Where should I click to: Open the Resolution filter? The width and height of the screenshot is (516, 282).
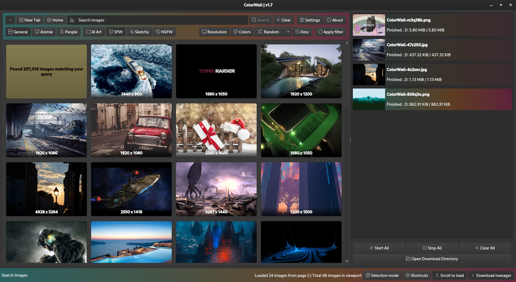click(x=214, y=32)
